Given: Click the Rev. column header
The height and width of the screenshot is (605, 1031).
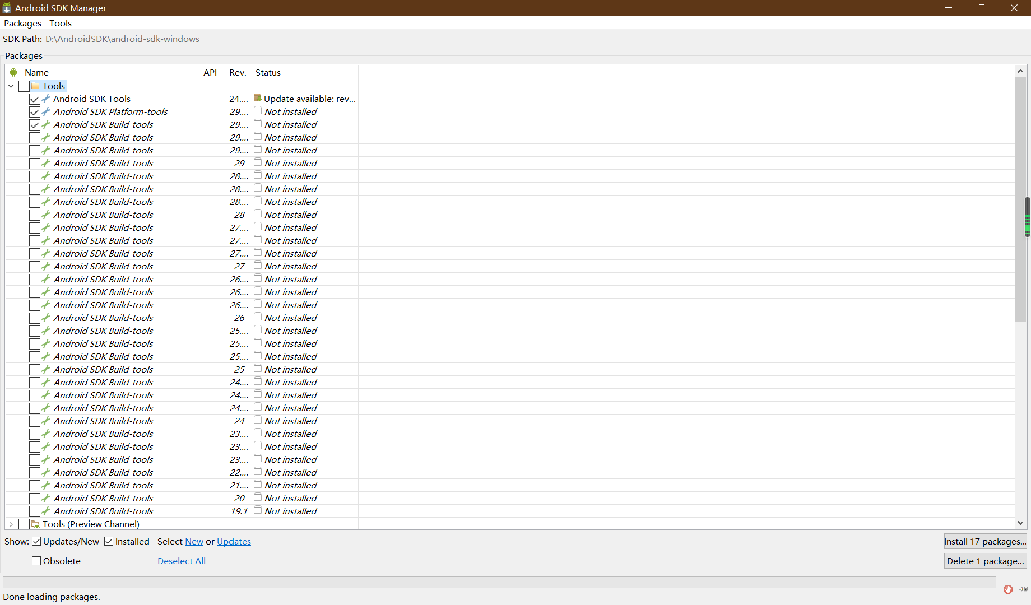Looking at the screenshot, I should [x=238, y=72].
